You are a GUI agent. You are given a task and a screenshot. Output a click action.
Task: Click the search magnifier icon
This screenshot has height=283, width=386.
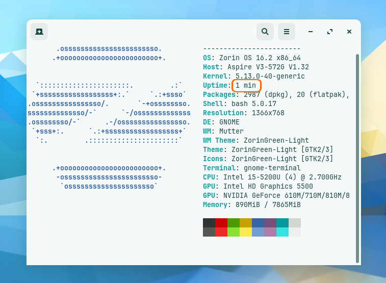click(x=265, y=32)
